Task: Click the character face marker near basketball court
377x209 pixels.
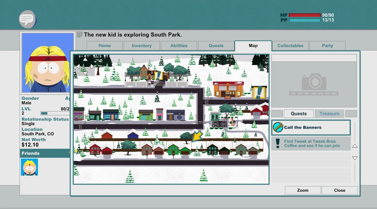Action: tap(232, 122)
